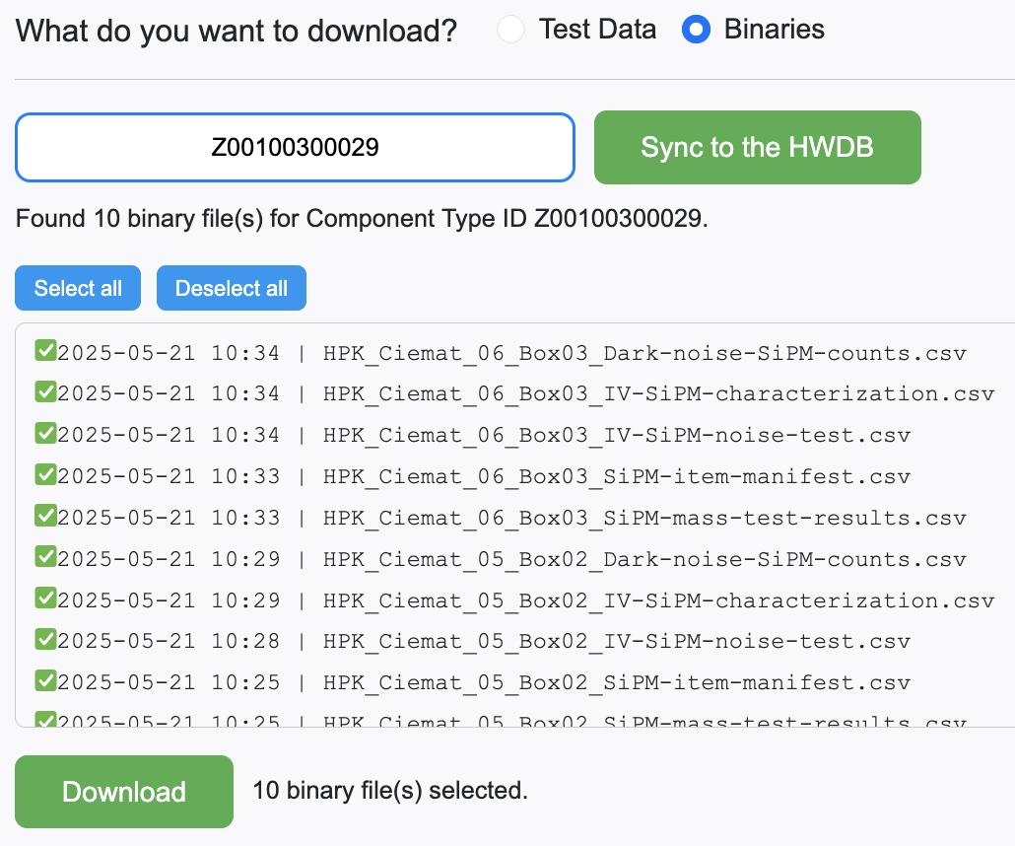Uncheck HPK_Ciemat_05_Box02_Dark-noise-SiPM-counts.csv
This screenshot has height=846, width=1015.
45,557
